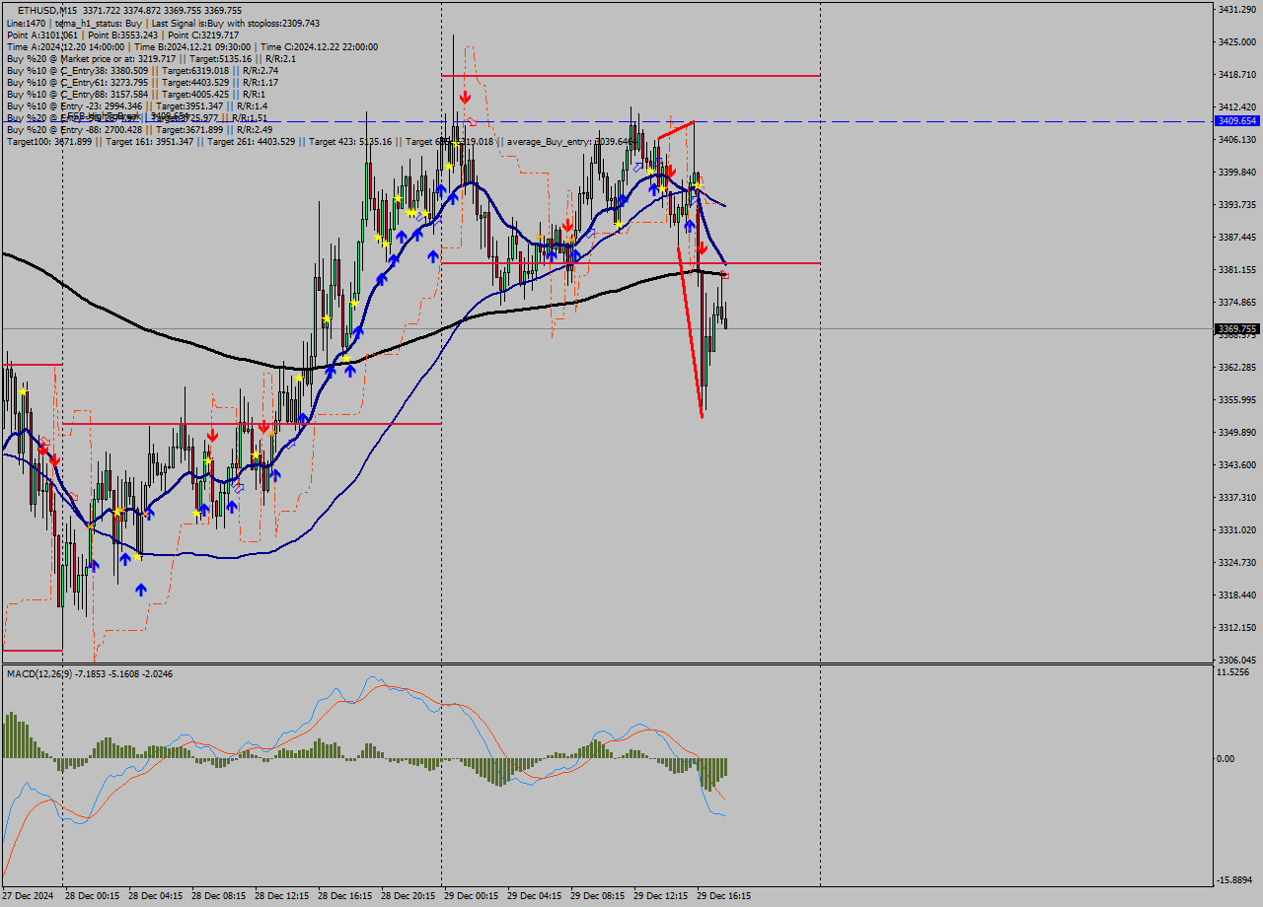
Task: Click the 'Target100: 3671.899' text
Action: coord(48,142)
